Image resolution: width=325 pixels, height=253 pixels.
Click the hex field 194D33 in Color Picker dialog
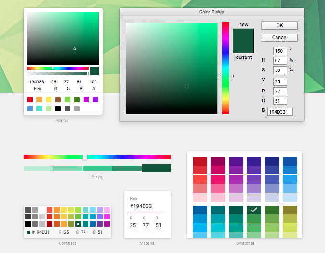(x=280, y=112)
